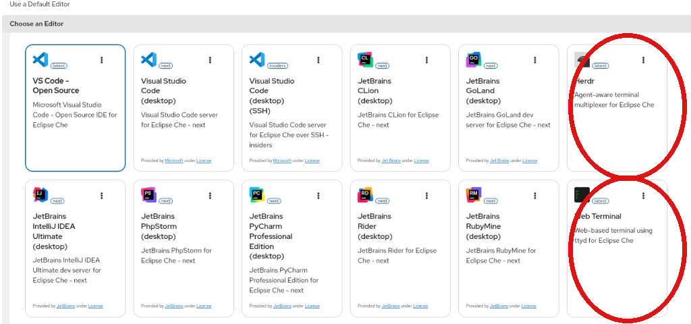Viewport: 691px width, 324px height.
Task: Open JetBrains provider link on PyCharm card
Action: 283,306
